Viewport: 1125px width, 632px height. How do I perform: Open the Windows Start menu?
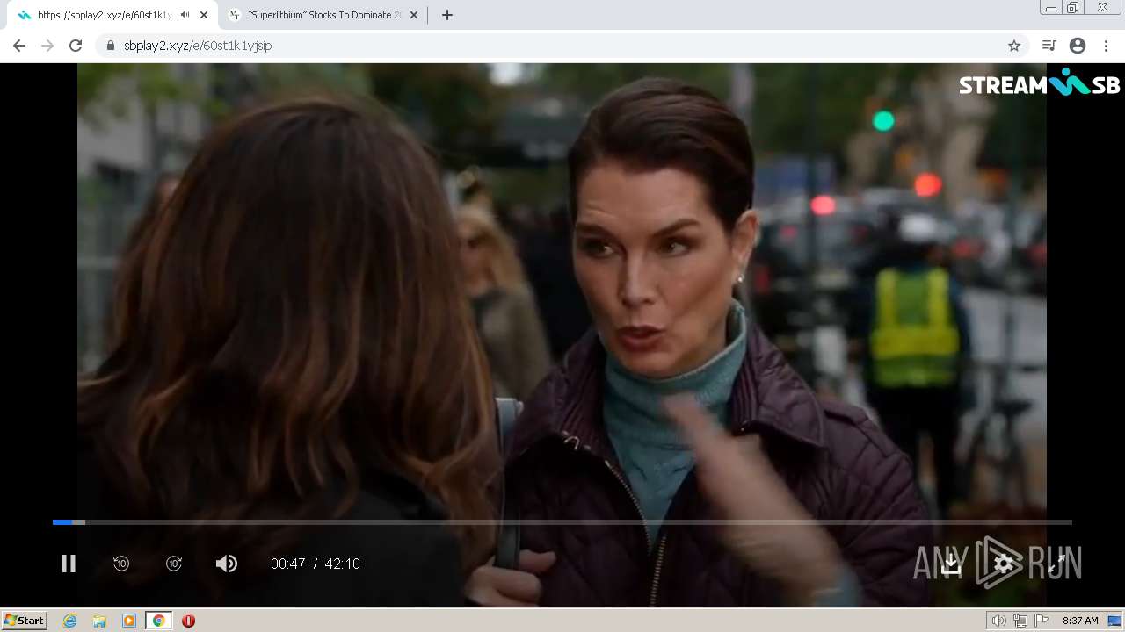[x=25, y=621]
